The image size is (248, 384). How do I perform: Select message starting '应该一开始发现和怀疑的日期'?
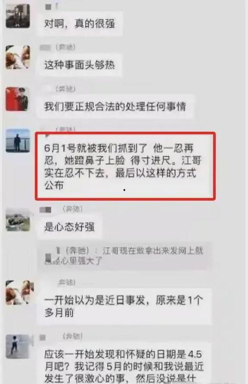(x=124, y=363)
